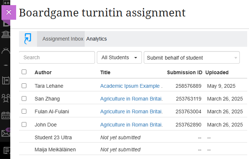Tick the checkbox for John Doe
The height and width of the screenshot is (159, 249).
[24, 125]
